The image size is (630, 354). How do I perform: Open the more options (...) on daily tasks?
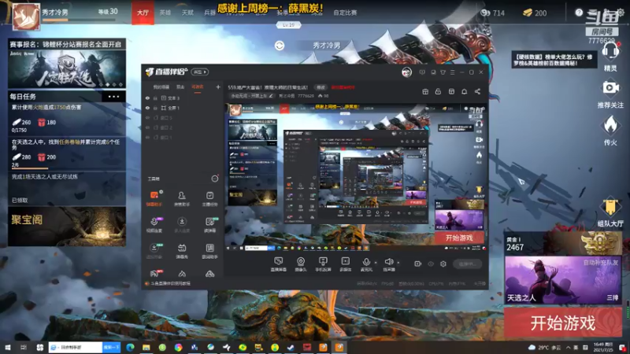[x=113, y=96]
